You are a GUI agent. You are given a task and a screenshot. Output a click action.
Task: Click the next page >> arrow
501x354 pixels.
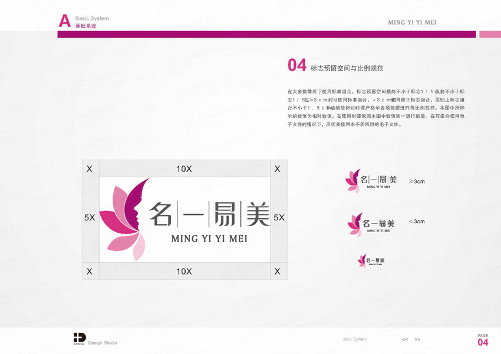point(417,340)
